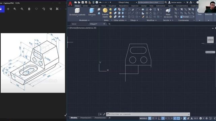Select the Circle tool in Dibujo panel
Viewport: 216px width, 121px height.
tap(137, 13)
